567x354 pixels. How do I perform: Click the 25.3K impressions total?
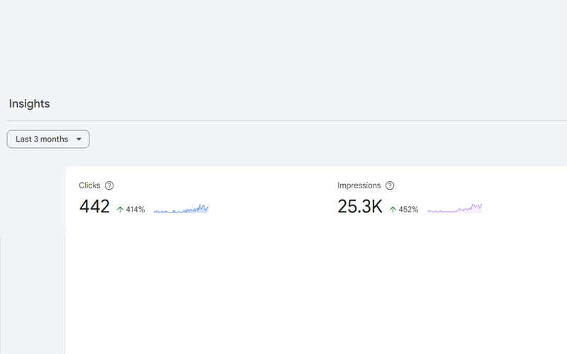pos(360,207)
